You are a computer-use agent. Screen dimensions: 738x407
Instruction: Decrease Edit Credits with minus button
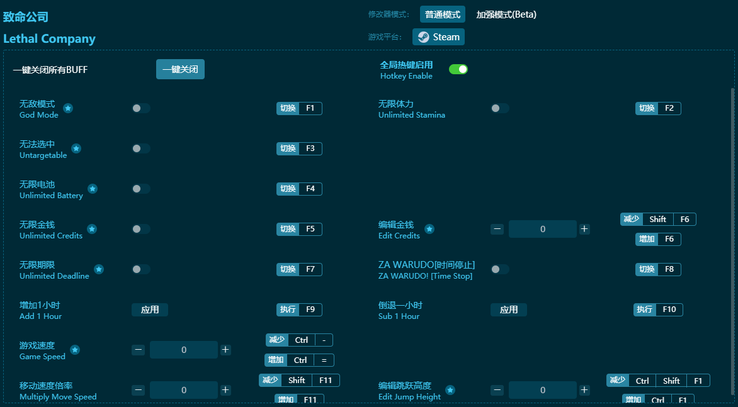[497, 230]
